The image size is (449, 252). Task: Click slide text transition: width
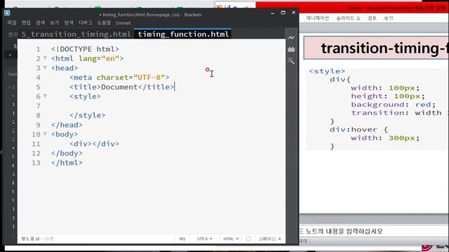pos(396,113)
